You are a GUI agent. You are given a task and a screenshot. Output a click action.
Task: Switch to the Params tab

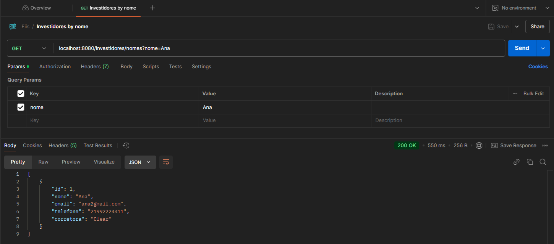click(18, 66)
